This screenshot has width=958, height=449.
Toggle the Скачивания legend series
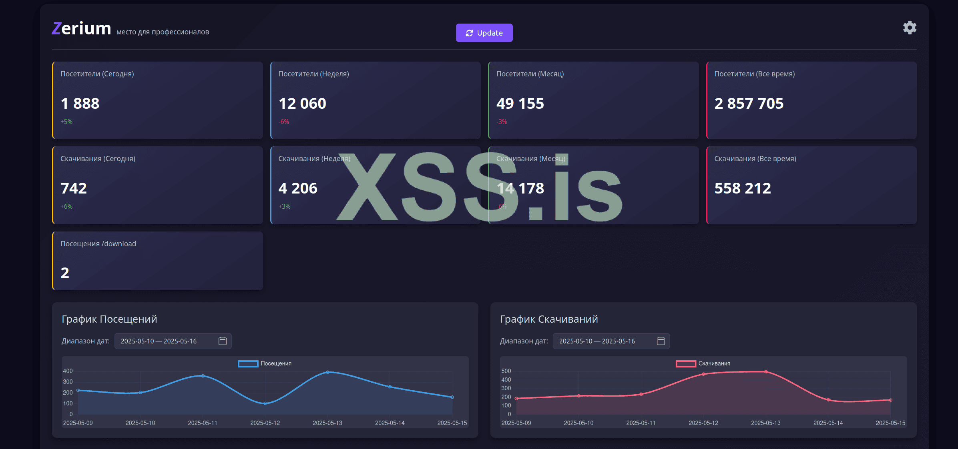point(714,363)
